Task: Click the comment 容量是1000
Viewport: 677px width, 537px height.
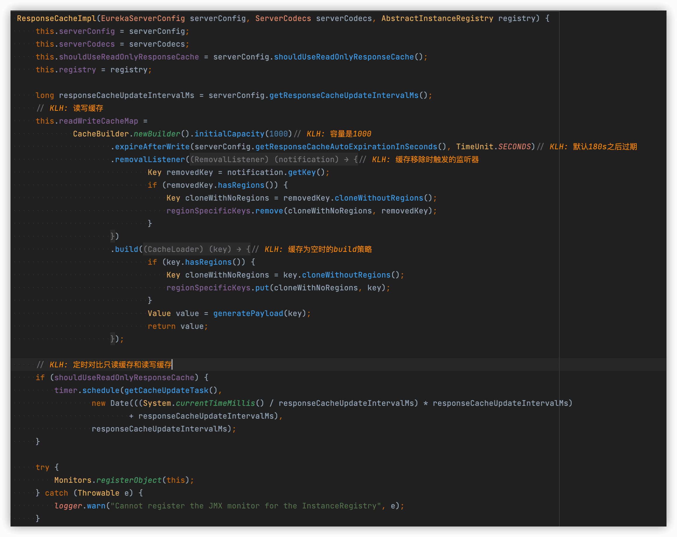Action: 350,134
